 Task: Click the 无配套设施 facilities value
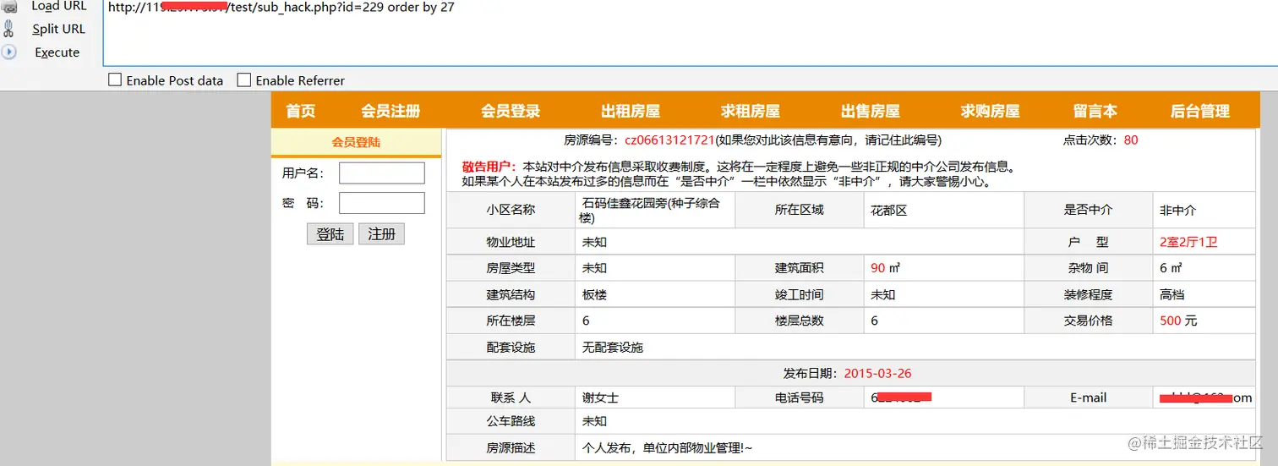613,347
